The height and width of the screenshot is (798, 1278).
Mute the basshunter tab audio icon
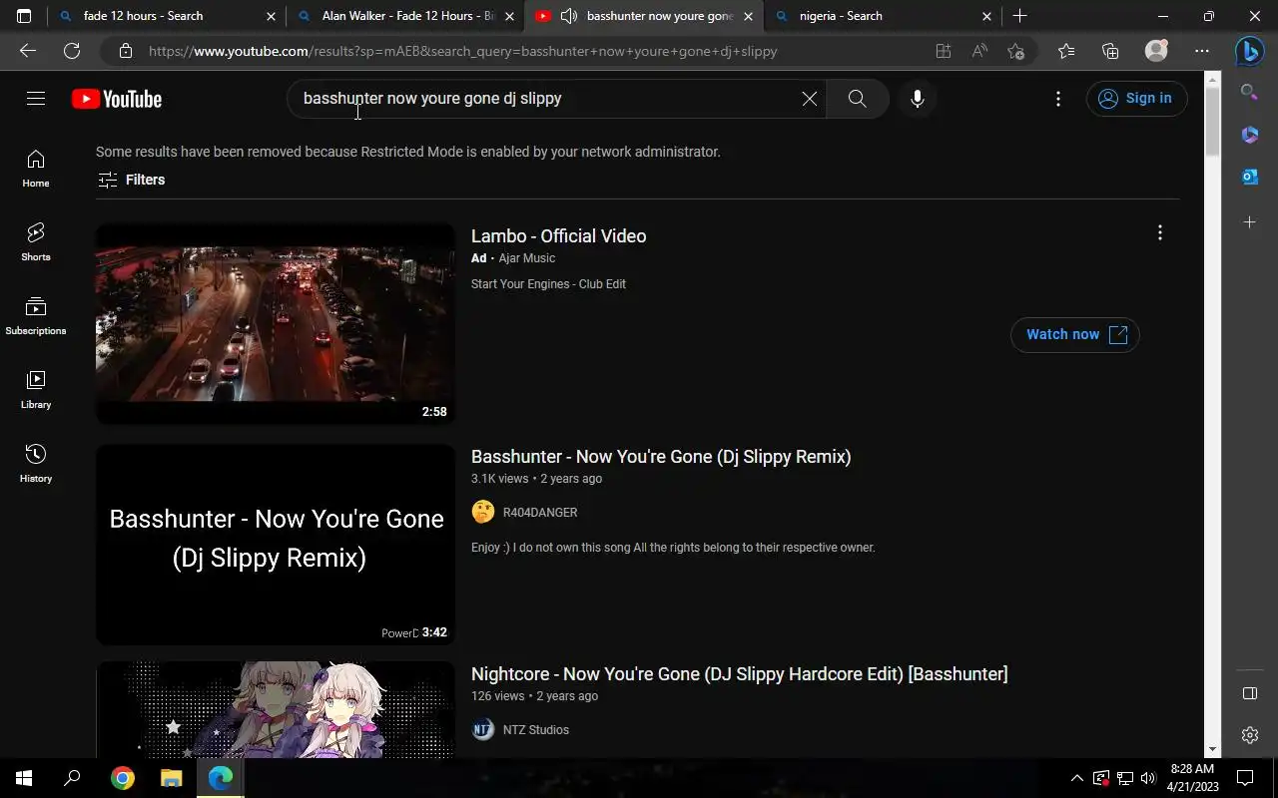point(570,16)
